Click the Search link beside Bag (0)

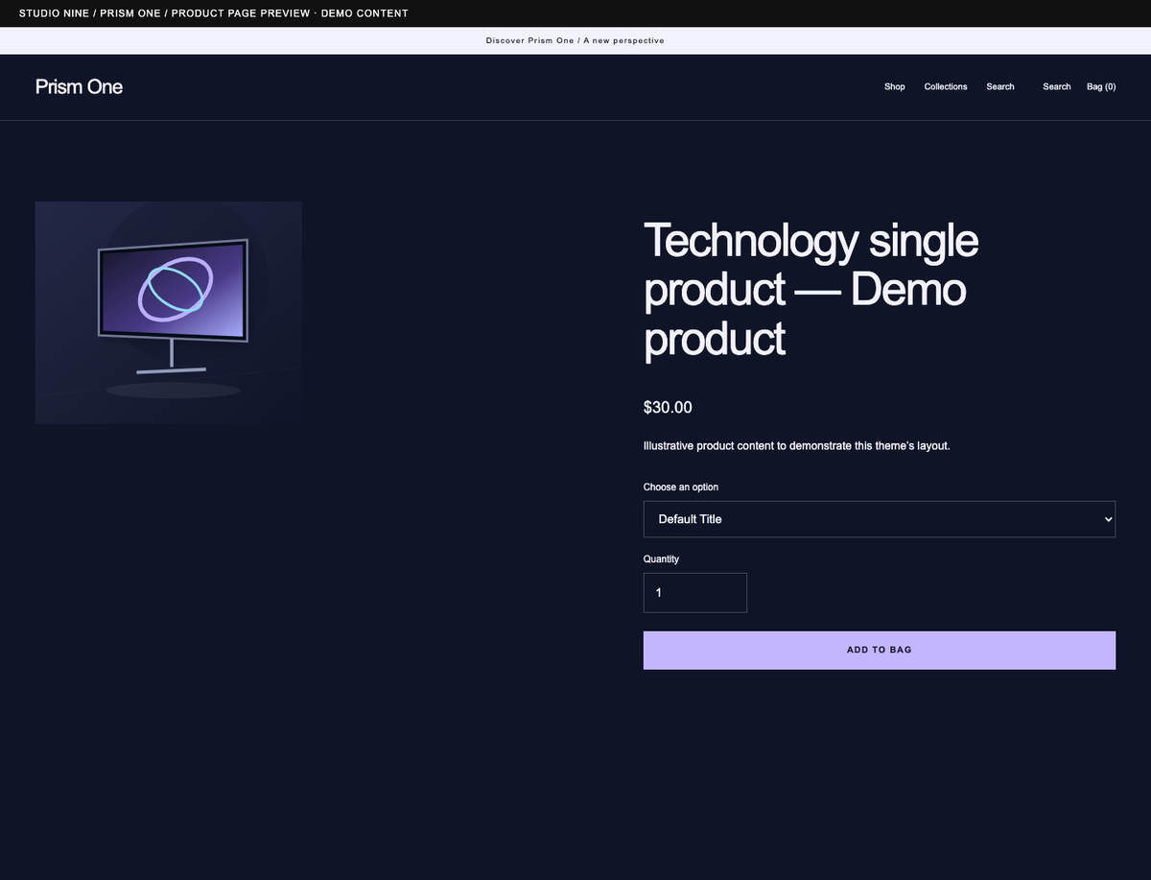[1057, 87]
